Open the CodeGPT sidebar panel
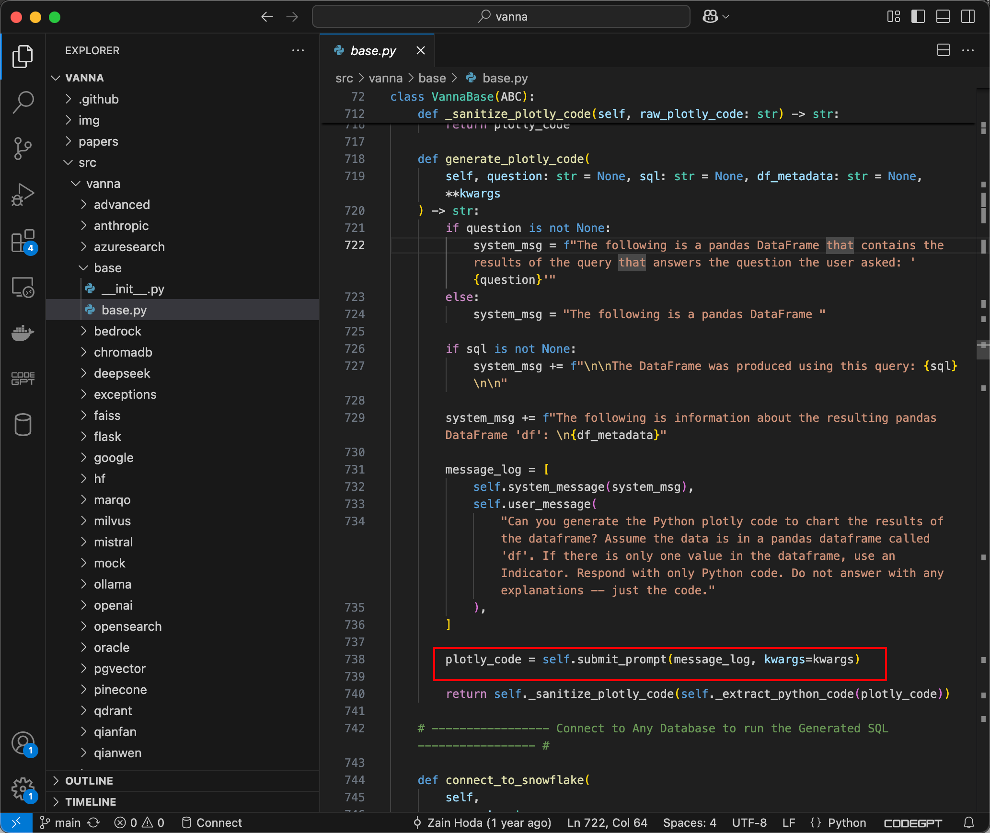The width and height of the screenshot is (990, 833). (23, 378)
